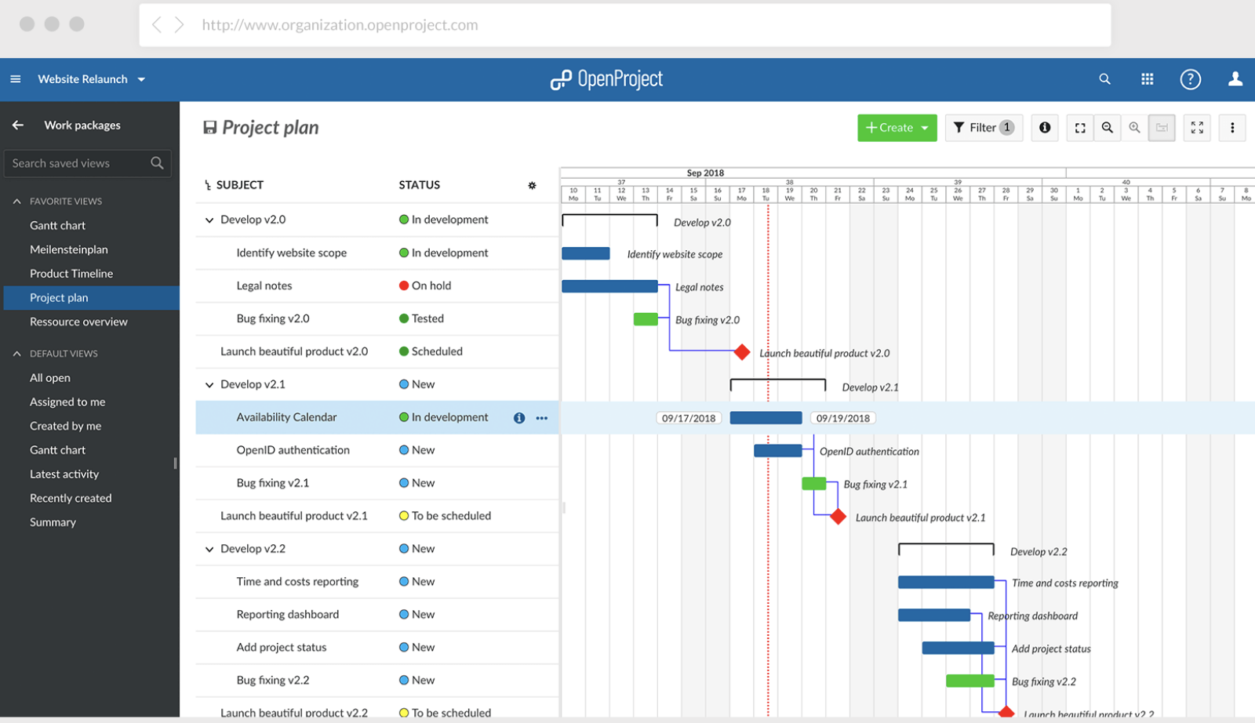
Task: Click the browser URL address bar
Action: [x=625, y=25]
